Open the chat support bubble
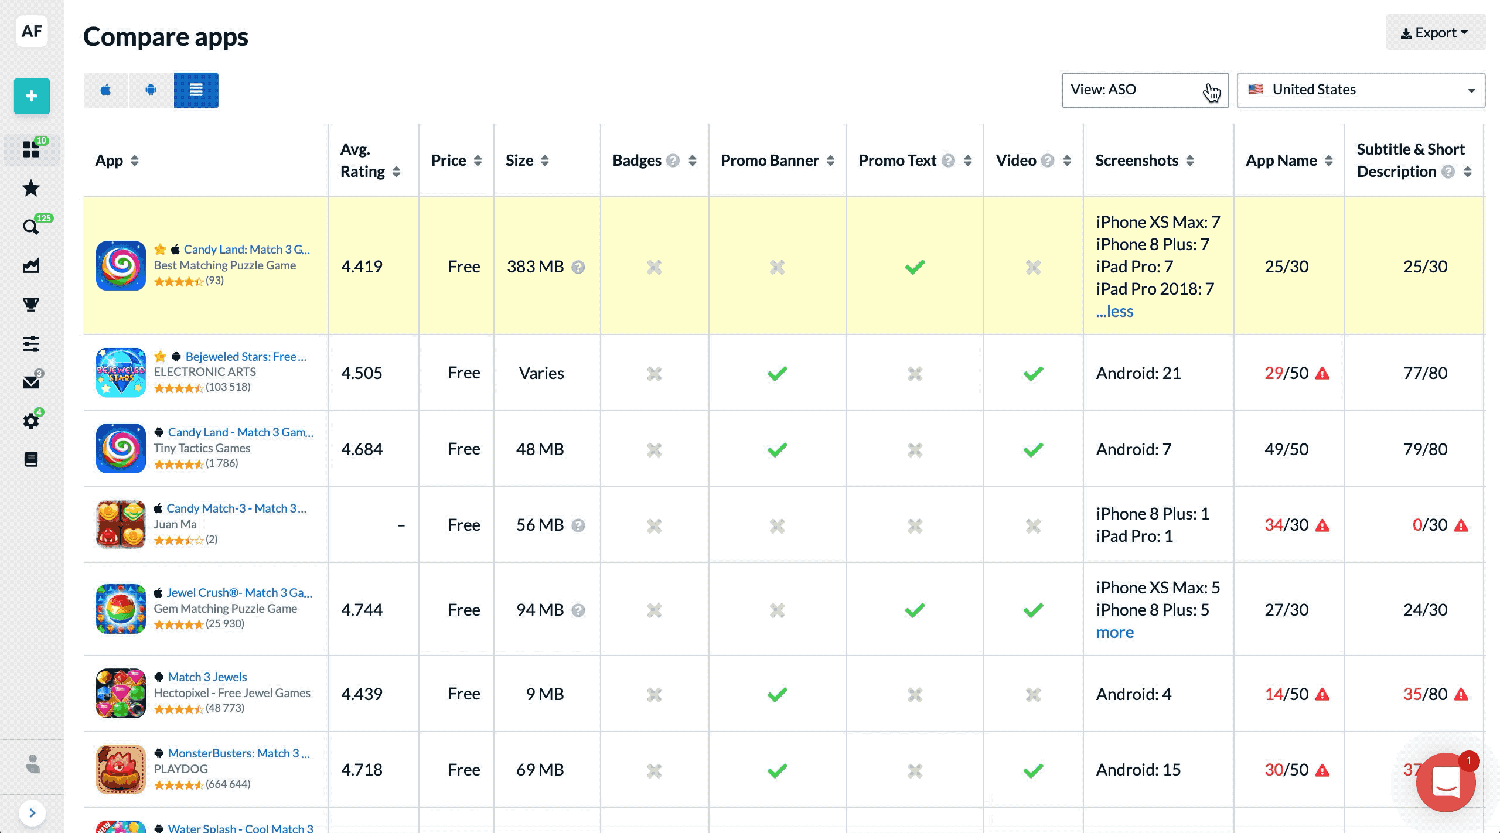 (1445, 781)
